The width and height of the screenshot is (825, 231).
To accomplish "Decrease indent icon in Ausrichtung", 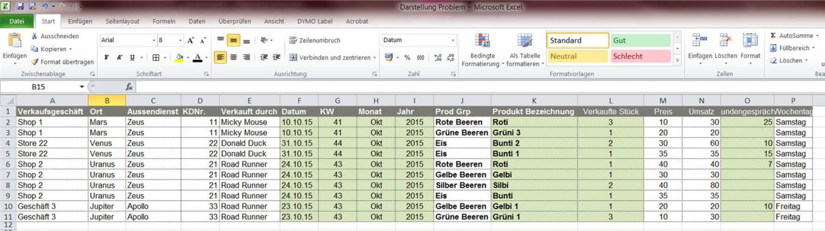I will pos(264,57).
